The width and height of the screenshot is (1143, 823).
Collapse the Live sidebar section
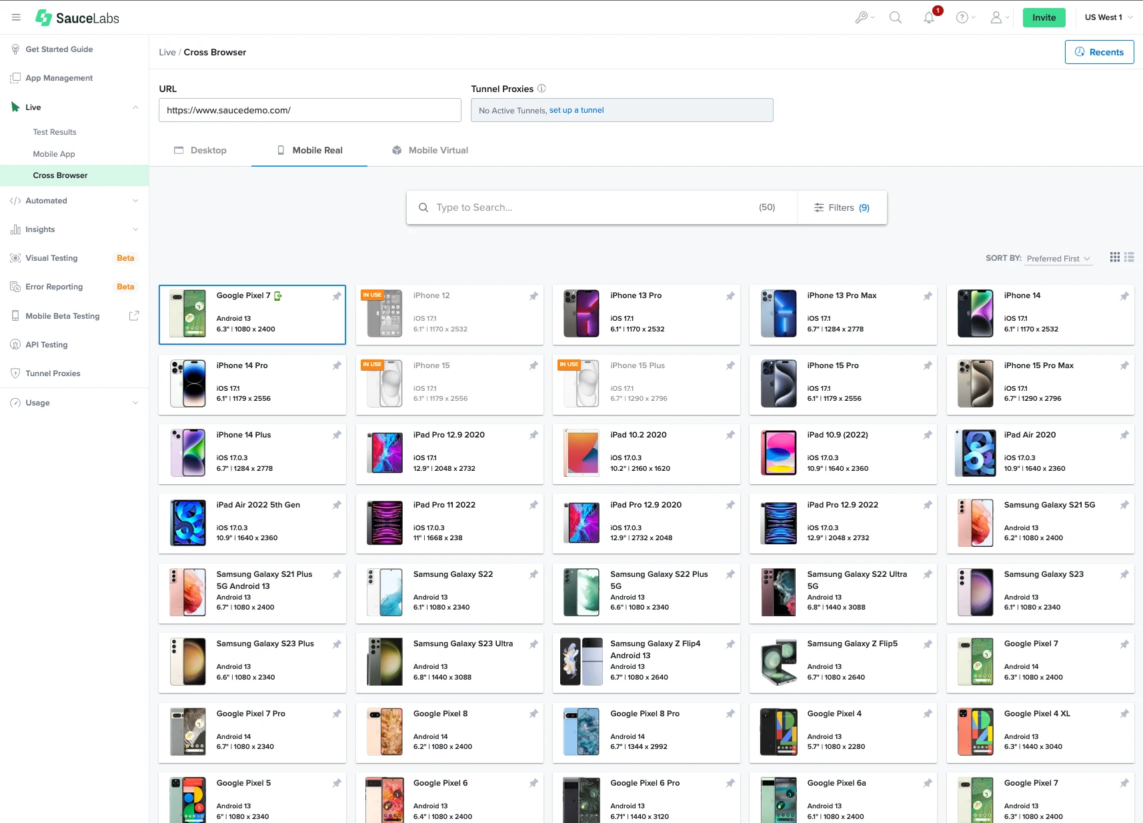click(x=135, y=107)
